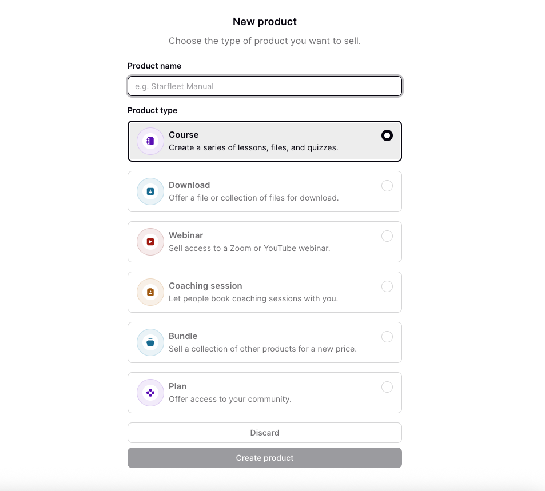The image size is (545, 491).
Task: Click the Create product button
Action: coord(264,458)
